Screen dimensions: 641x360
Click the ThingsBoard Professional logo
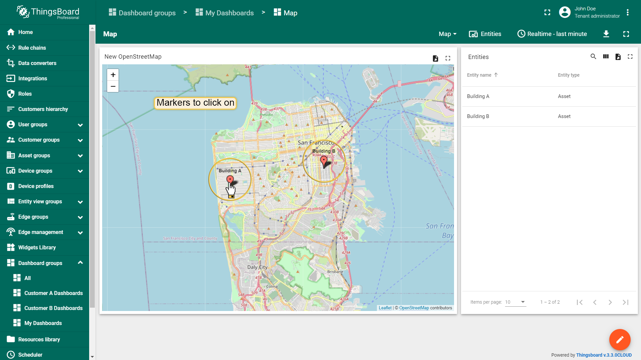click(48, 12)
